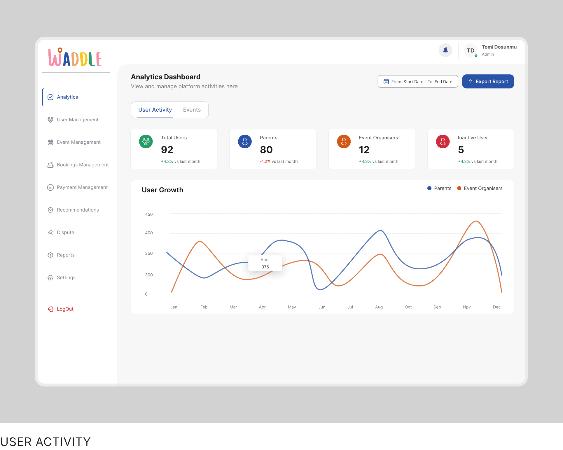Go to Payment Management in the sidebar
563x450 pixels.
(x=82, y=187)
